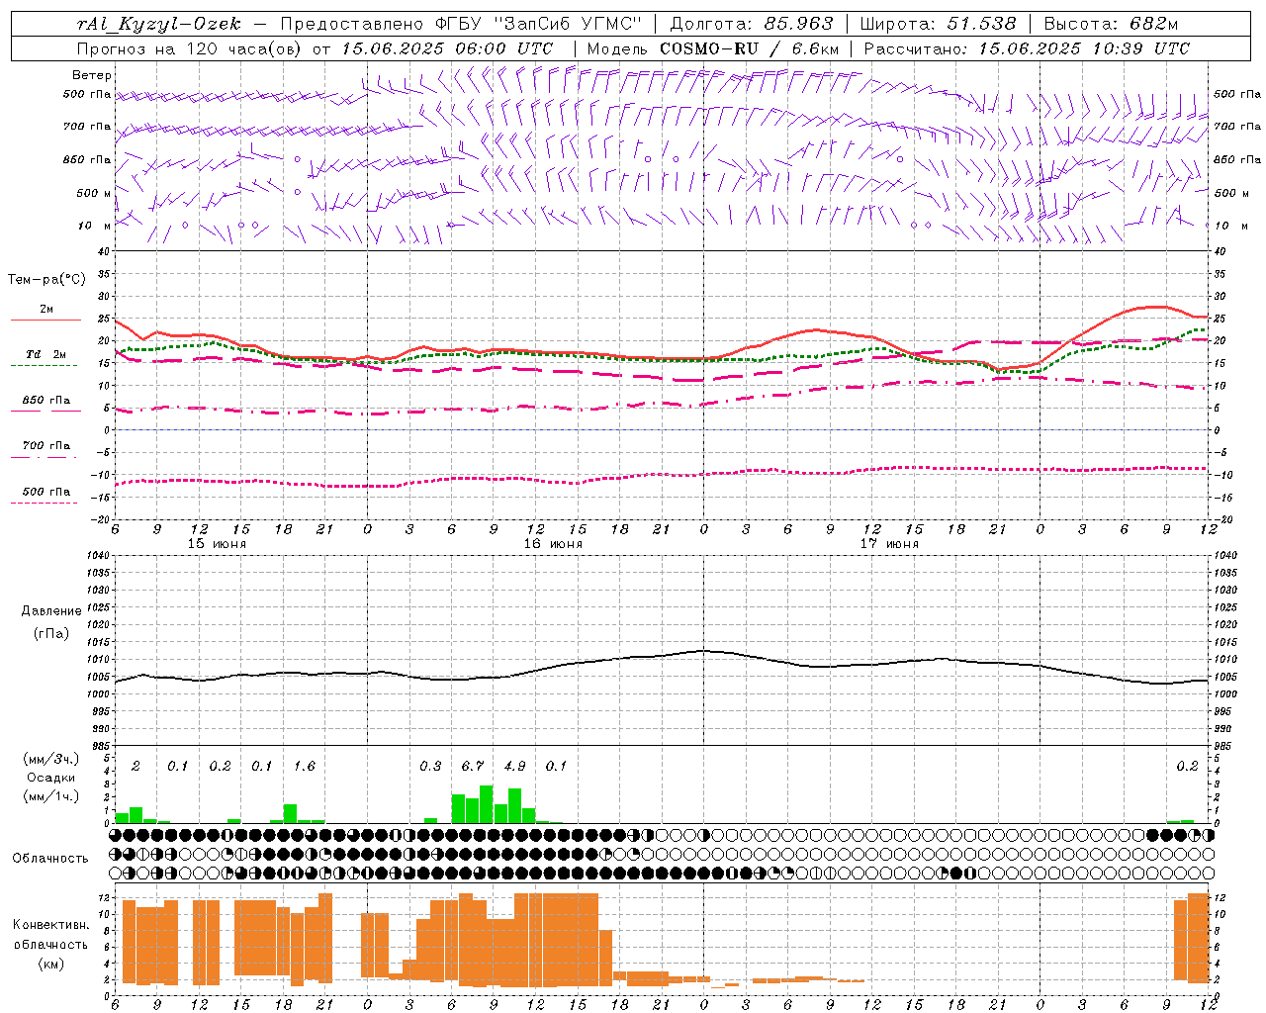Screen dimensions: 1266x1013
Task: Click the 'Широта: 51.538' value
Action: (938, 24)
